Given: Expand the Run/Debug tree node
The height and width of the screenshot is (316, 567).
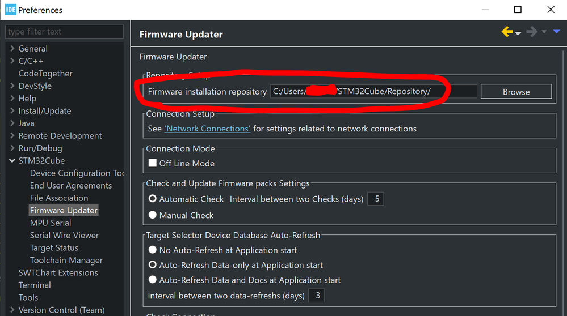Looking at the screenshot, I should tap(12, 148).
